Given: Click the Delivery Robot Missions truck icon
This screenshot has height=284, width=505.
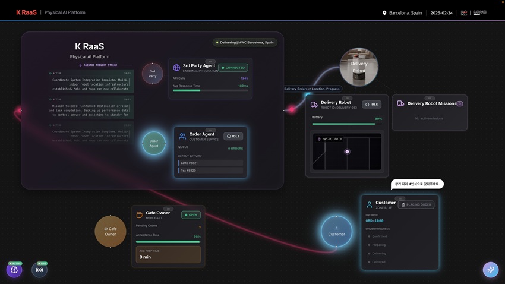Looking at the screenshot, I should [x=400, y=103].
